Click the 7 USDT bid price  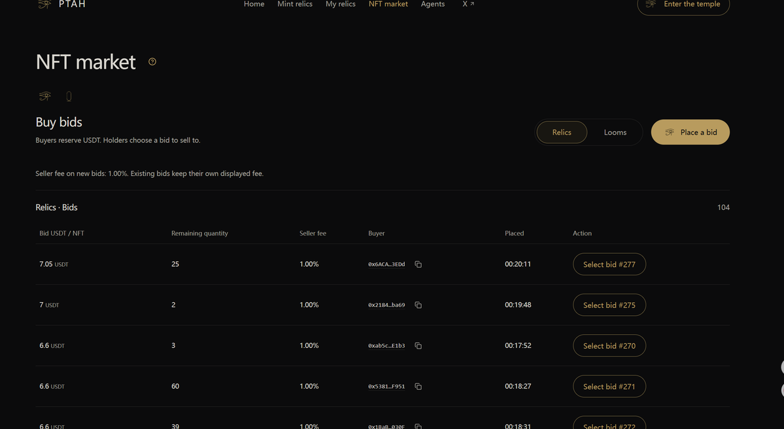click(49, 305)
